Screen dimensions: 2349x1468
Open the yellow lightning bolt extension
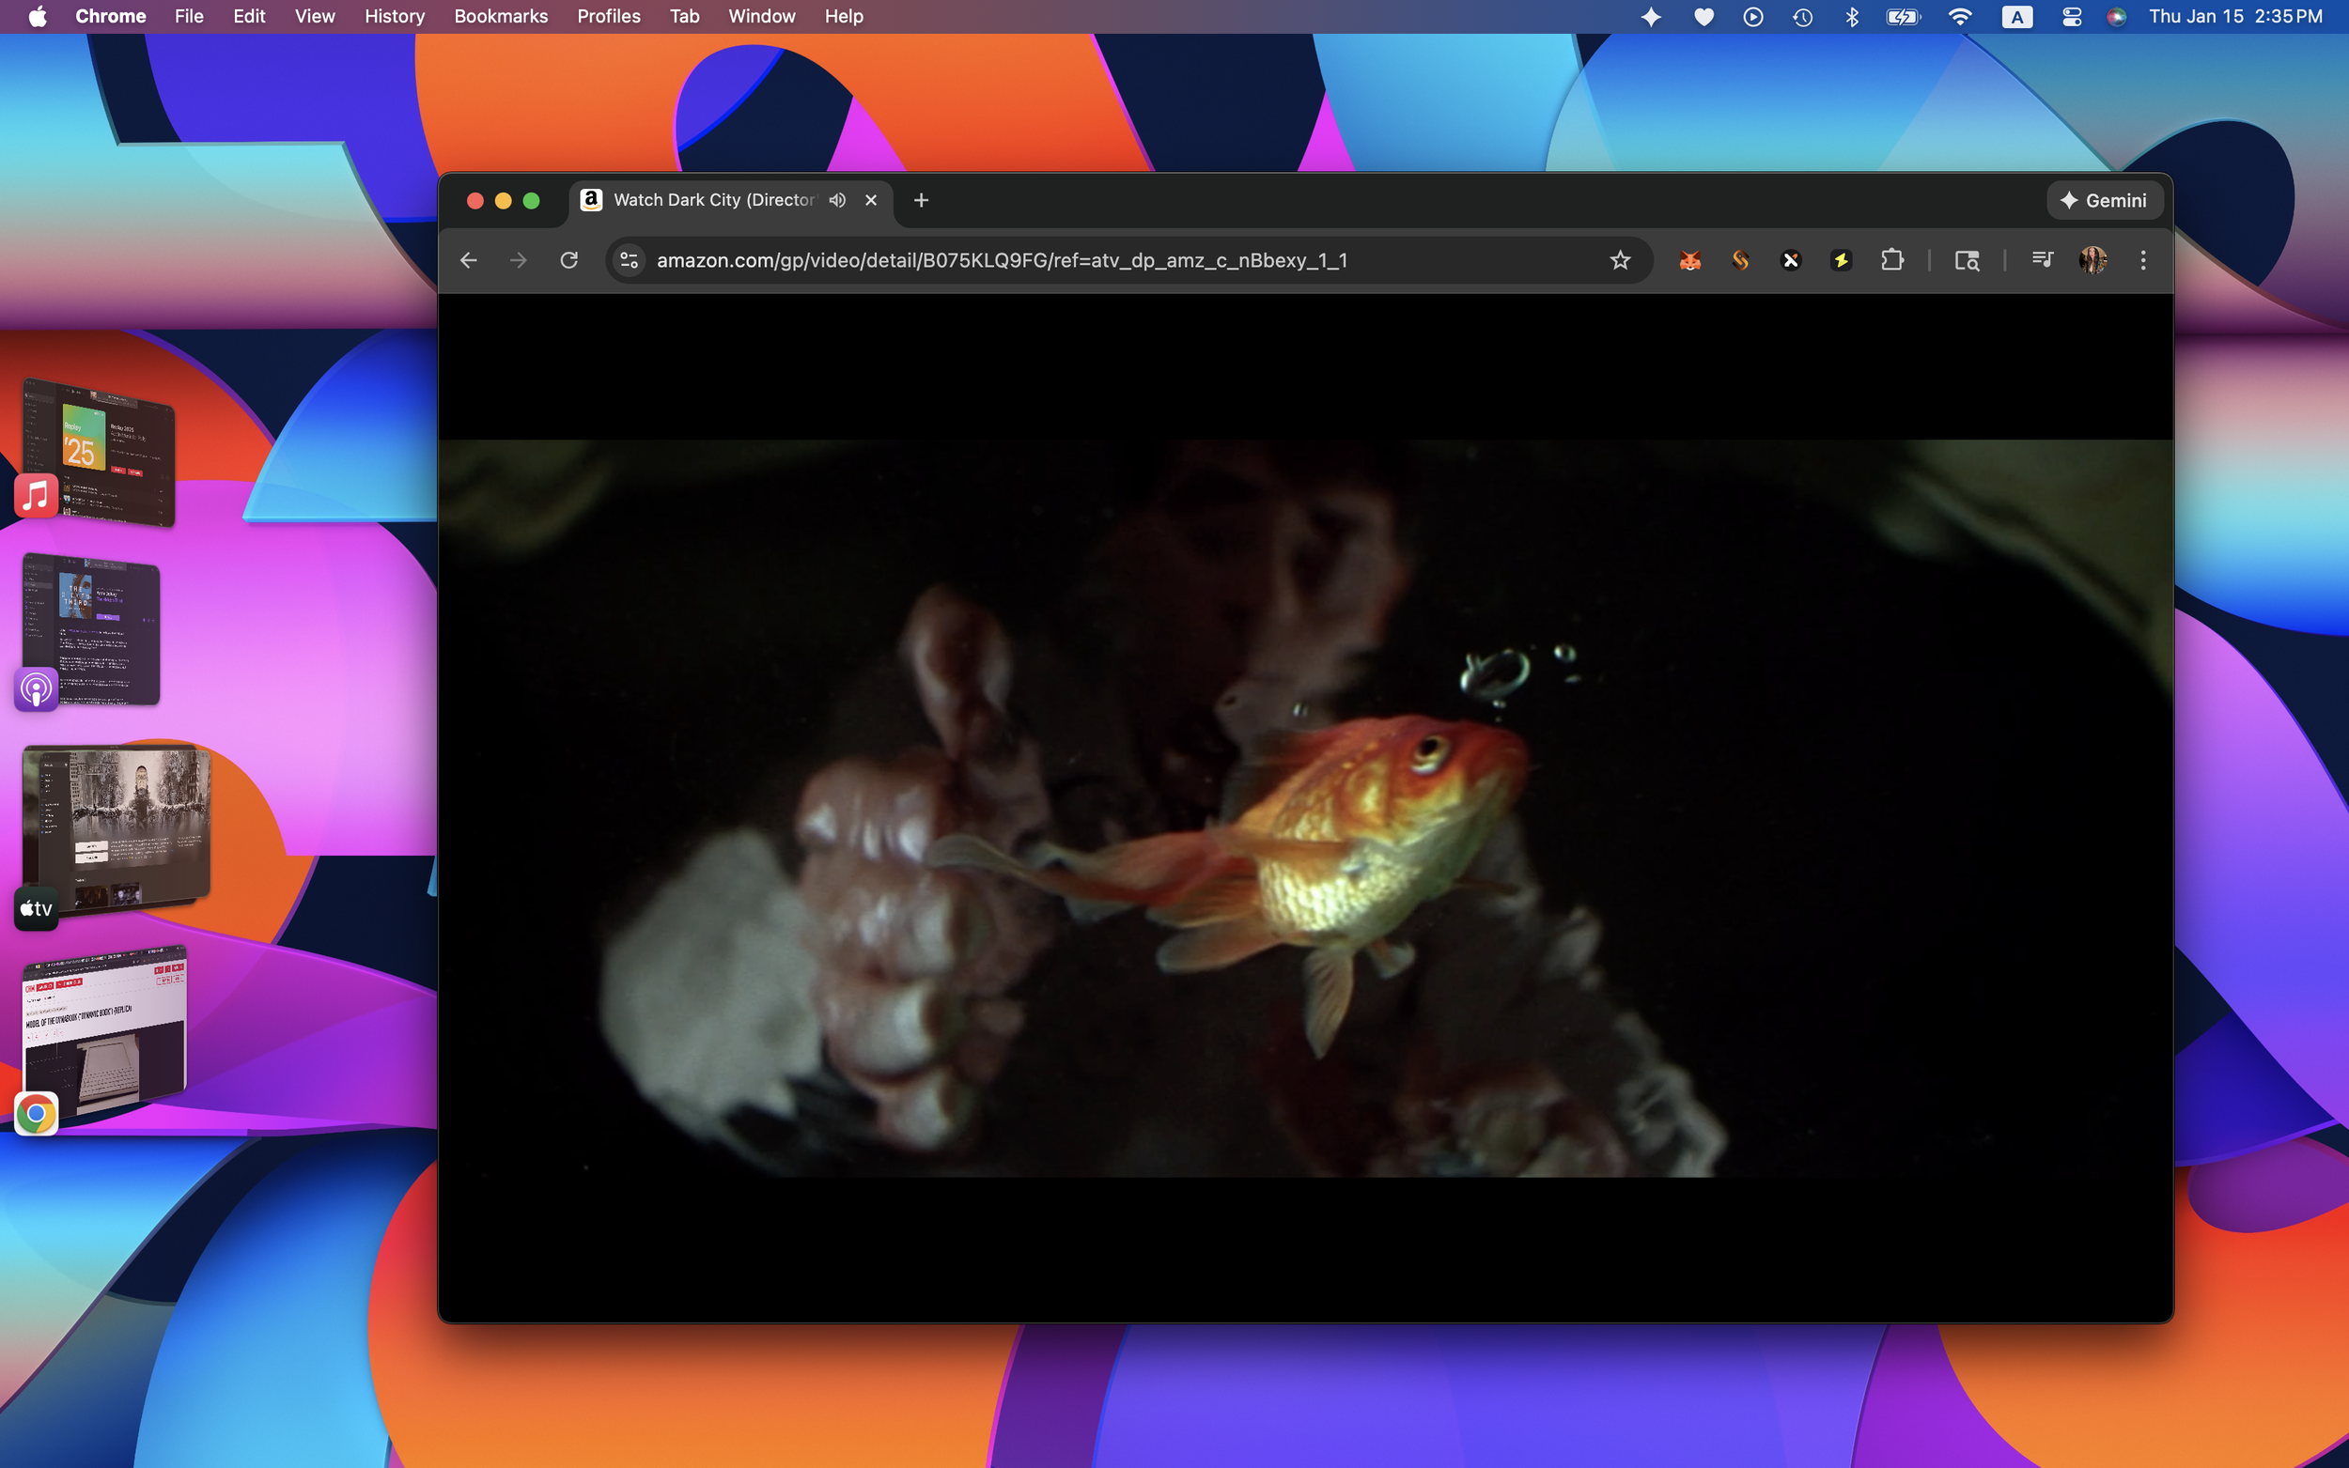pyautogui.click(x=1840, y=260)
